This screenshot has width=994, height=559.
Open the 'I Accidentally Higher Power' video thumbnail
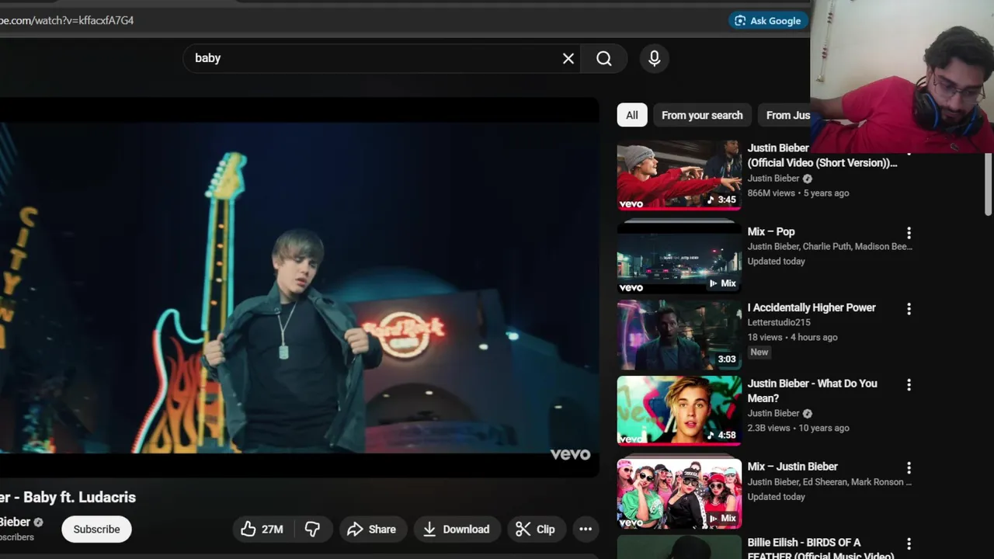679,335
